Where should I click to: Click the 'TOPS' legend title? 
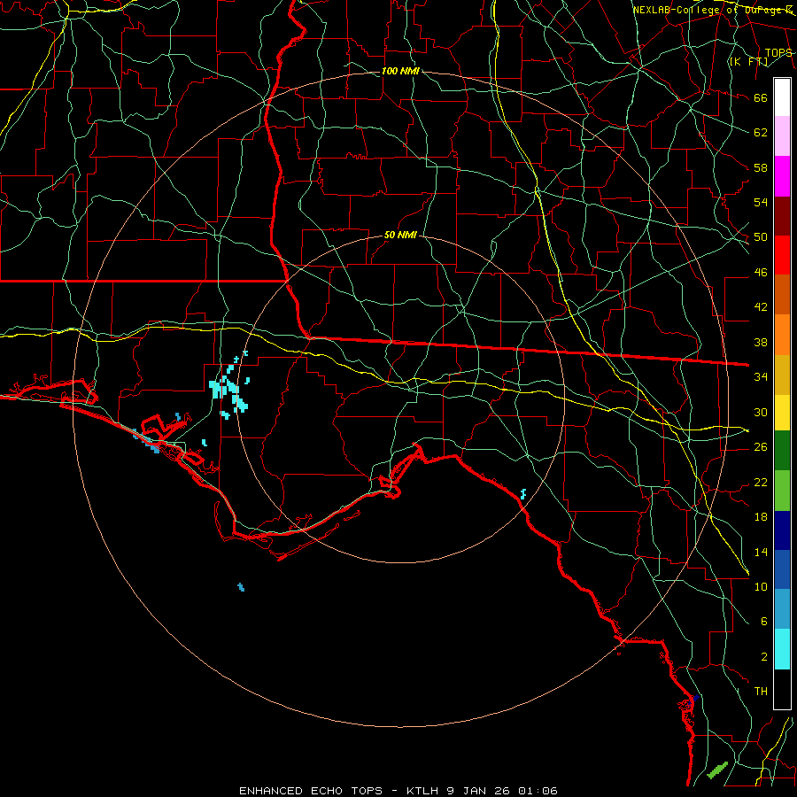click(x=778, y=53)
